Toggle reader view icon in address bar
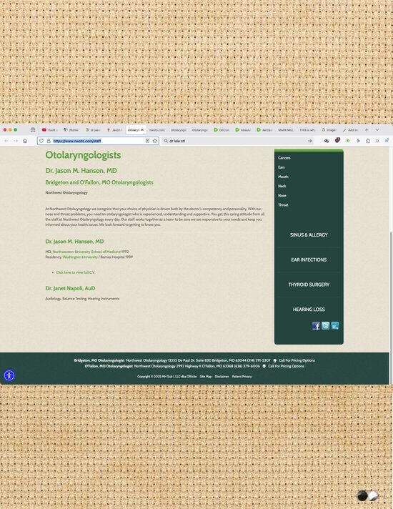Viewport: 393px width, 509px height. click(147, 141)
